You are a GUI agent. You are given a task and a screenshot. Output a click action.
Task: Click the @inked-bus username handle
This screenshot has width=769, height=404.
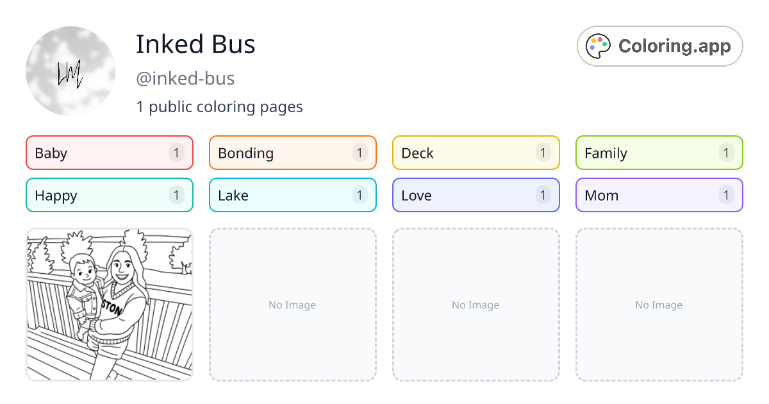pyautogui.click(x=185, y=78)
